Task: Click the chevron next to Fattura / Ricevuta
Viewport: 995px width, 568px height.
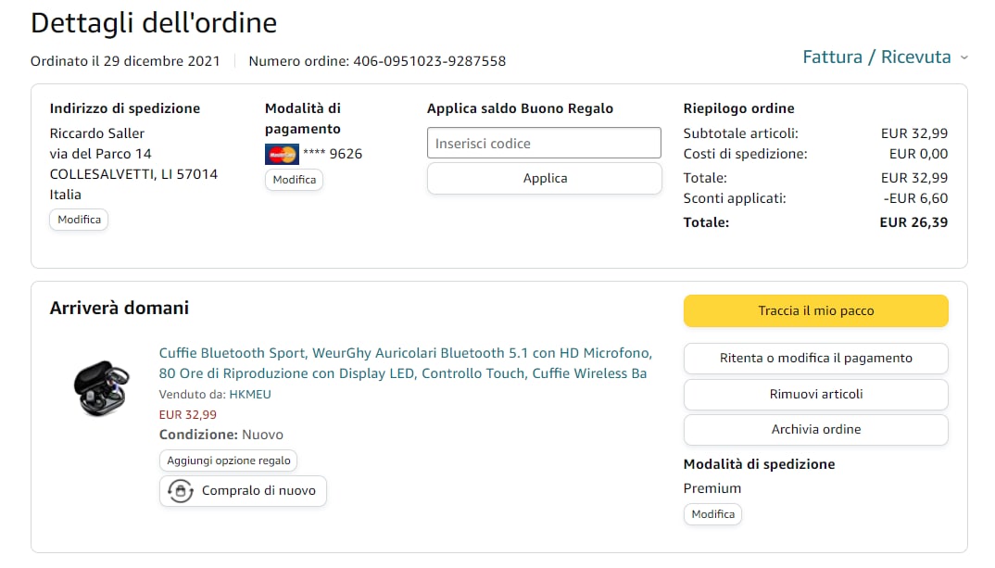Action: 964,57
